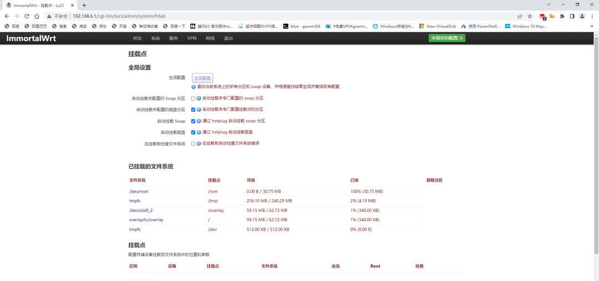Click the 生成配置 button
Viewport: 599px width, 281px height.
coord(202,77)
